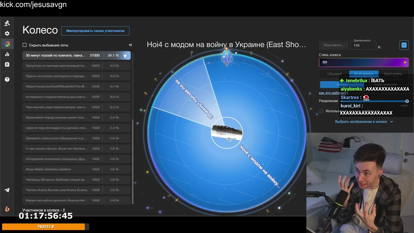Open the auction gavel page in sidebar
Image resolution: width=414 pixels, height=233 pixels.
pos(7,23)
